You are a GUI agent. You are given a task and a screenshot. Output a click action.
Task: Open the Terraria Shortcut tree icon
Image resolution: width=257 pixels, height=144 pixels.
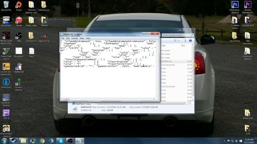(19, 84)
